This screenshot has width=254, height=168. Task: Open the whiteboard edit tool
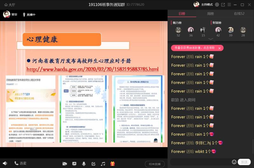click(93, 164)
